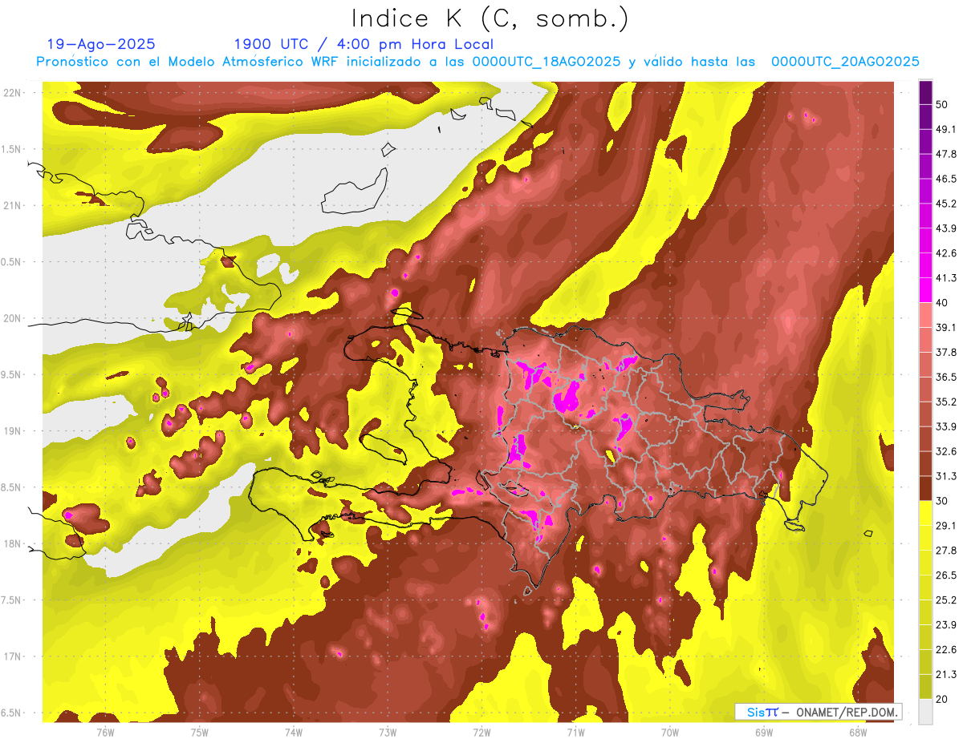Viewport: 963px width, 743px height.
Task: Pick the dark purple swatch above 50
Action: click(925, 93)
